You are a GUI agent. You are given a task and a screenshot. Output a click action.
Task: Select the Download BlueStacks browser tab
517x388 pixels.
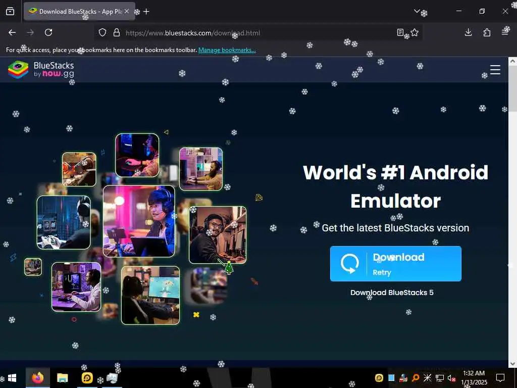79,12
